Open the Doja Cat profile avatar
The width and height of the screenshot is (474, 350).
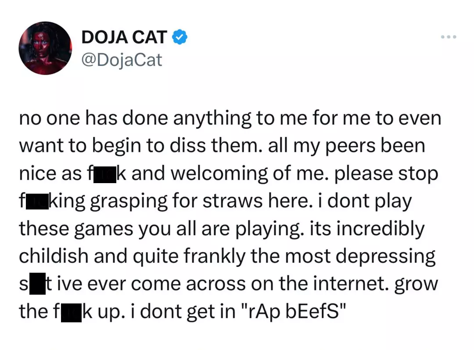click(45, 48)
